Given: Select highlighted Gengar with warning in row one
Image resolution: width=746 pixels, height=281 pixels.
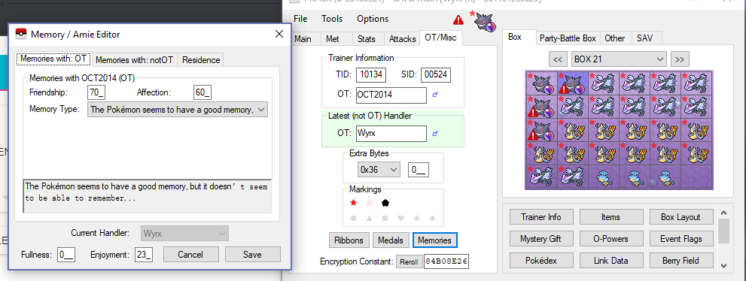Looking at the screenshot, I should (x=572, y=83).
